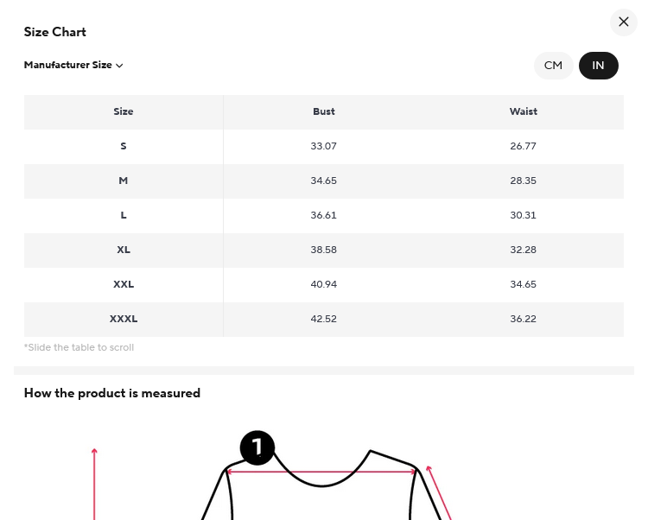Open the Manufacturer Size dropdown

coord(68,65)
